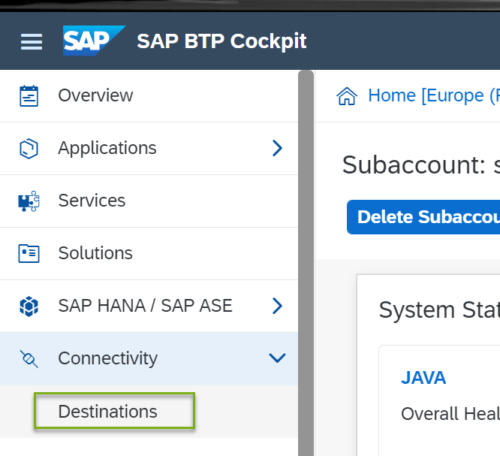Open the Applications menu item
Image resolution: width=500 pixels, height=456 pixels.
click(x=149, y=149)
